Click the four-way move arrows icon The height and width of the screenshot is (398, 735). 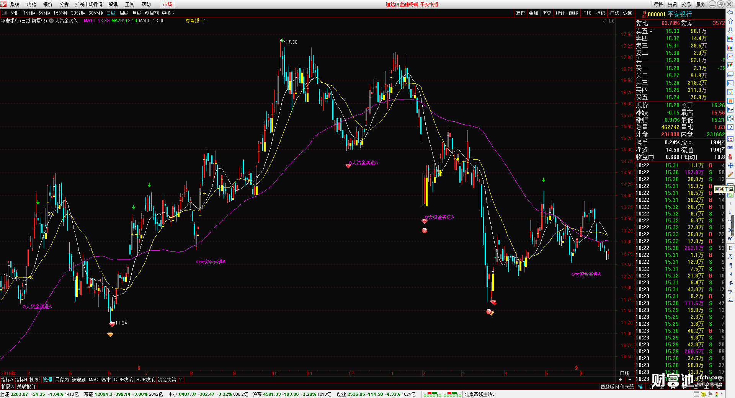coord(730,166)
